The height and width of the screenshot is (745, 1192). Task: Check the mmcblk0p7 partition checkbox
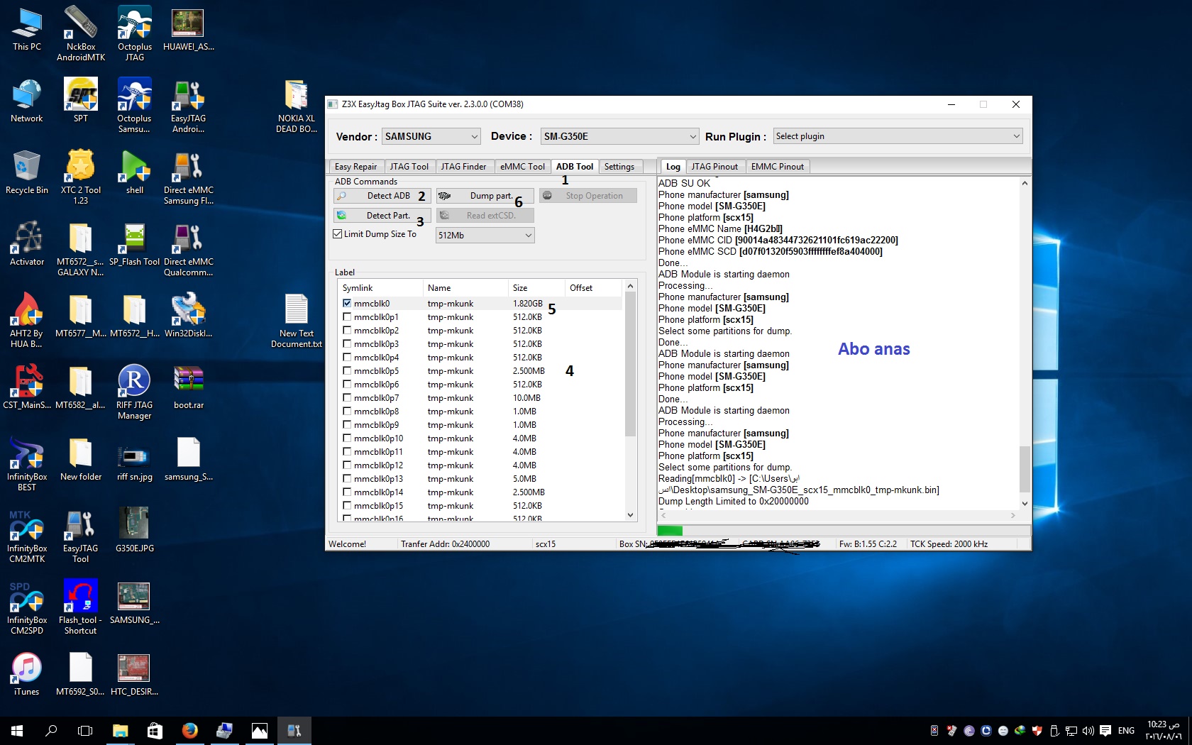(347, 397)
